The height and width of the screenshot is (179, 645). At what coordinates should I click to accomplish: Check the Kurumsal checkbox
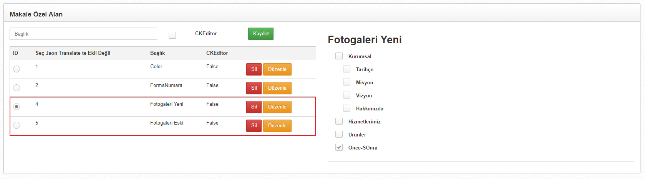tap(339, 56)
